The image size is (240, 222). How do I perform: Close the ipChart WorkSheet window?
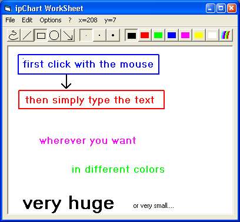point(232,9)
